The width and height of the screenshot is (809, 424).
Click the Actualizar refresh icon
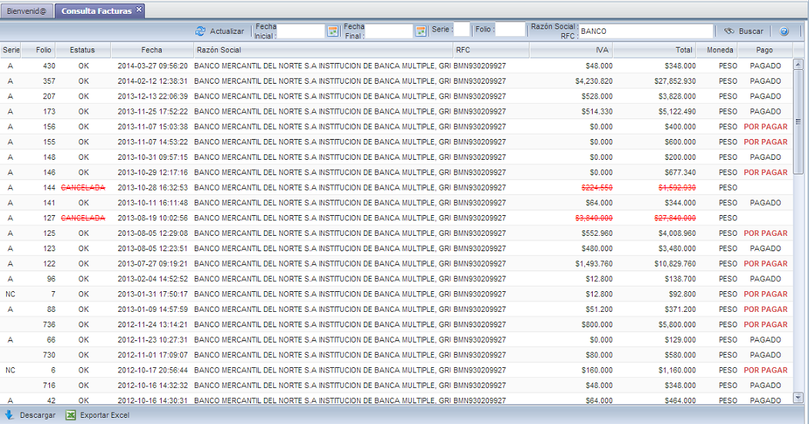click(201, 31)
